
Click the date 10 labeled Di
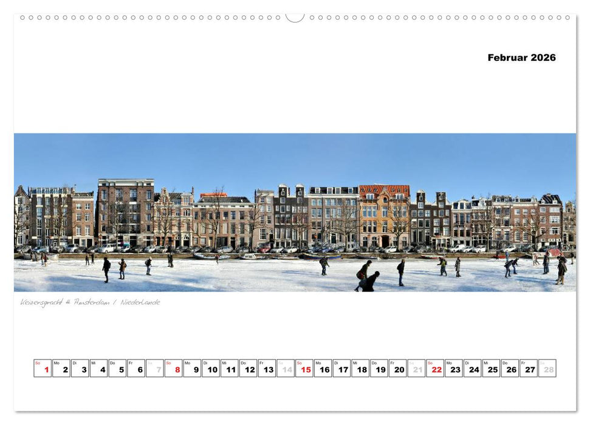click(x=211, y=367)
